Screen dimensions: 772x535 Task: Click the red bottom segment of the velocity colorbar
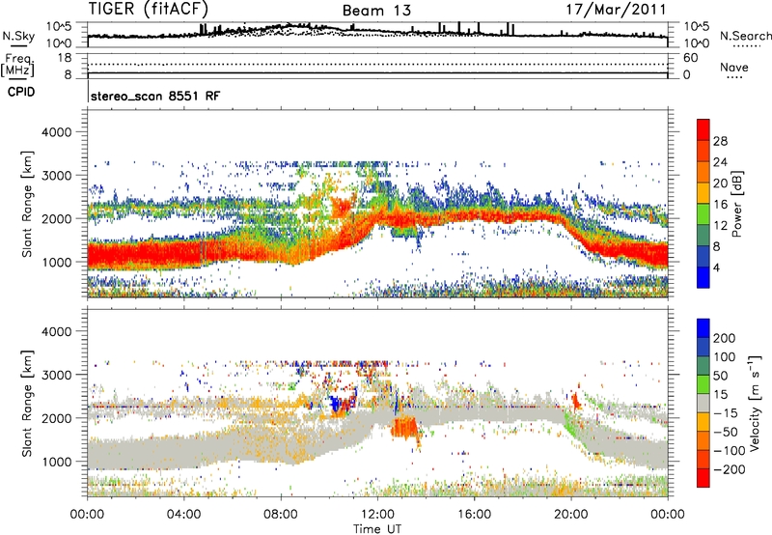(x=703, y=478)
